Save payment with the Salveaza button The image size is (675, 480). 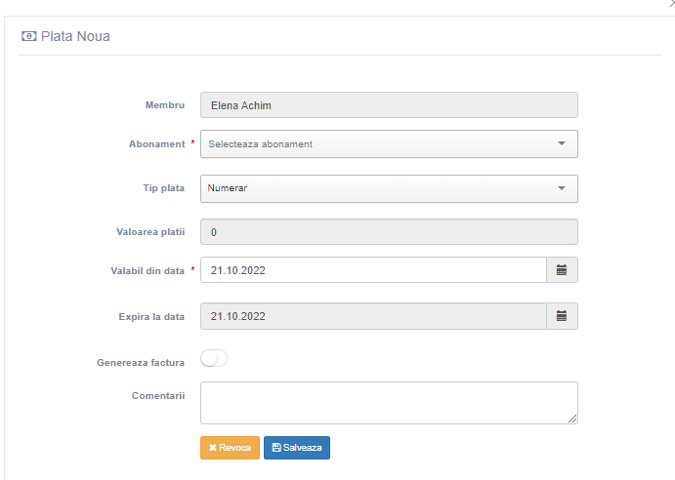coord(297,448)
